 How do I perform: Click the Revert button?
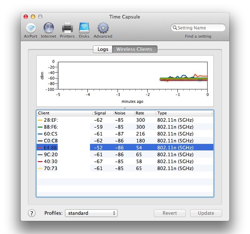(x=170, y=213)
